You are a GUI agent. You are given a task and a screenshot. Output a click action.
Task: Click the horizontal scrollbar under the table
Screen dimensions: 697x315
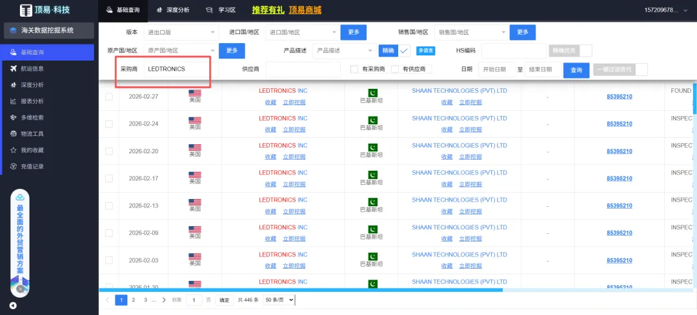pyautogui.click(x=301, y=290)
